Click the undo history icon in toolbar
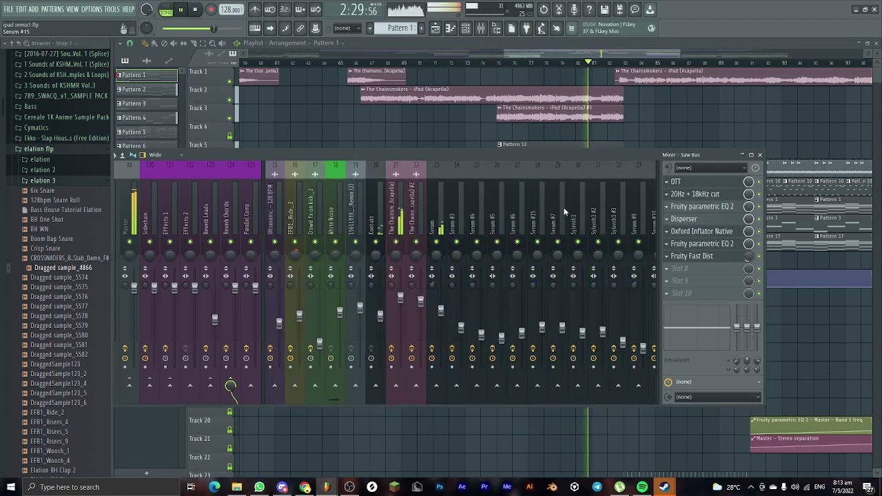The height and width of the screenshot is (496, 882). [544, 10]
